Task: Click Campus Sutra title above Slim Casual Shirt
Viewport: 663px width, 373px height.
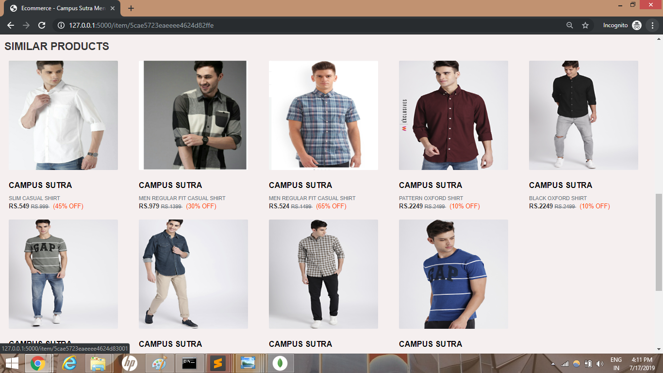Action: 40,185
